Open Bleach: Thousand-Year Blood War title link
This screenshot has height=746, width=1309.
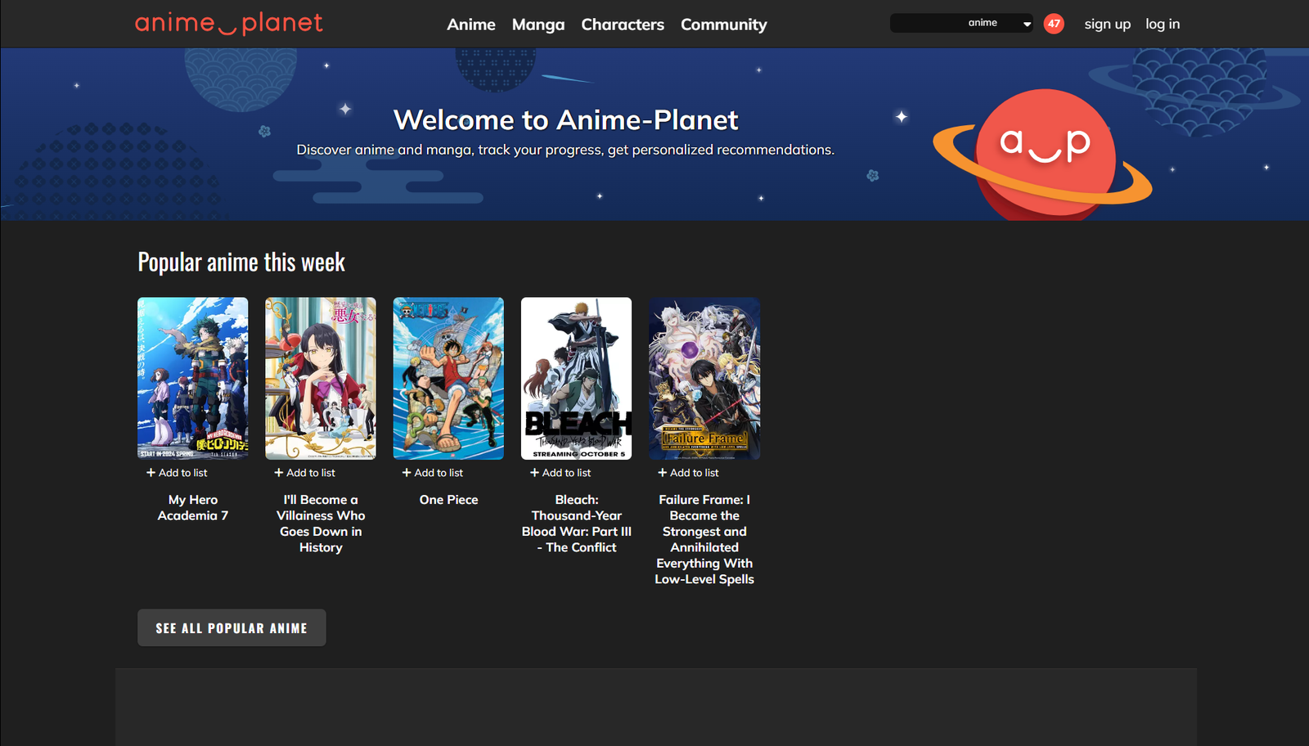coord(577,524)
